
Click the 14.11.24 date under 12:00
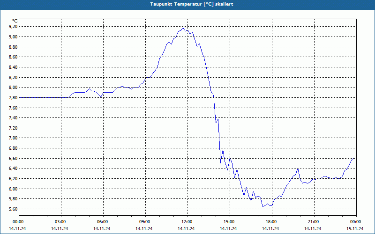tap(186, 229)
